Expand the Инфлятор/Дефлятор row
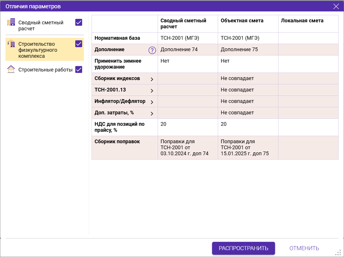Viewport: 344px width, 257px height. [x=152, y=102]
